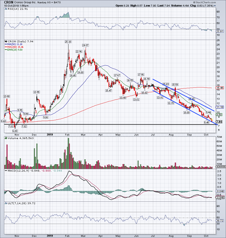Click the 39.72 flag on ULT axis

(220, 221)
